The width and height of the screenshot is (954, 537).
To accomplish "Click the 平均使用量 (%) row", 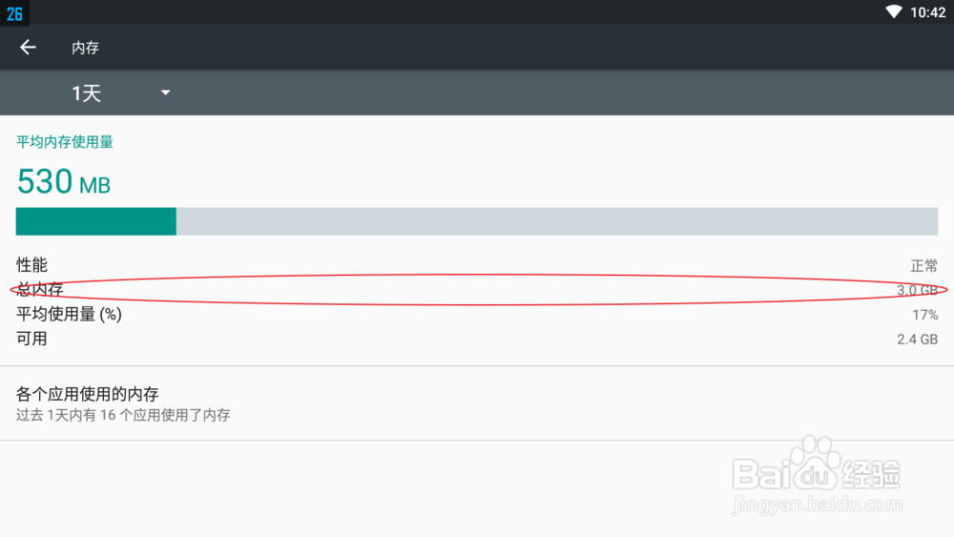I will point(477,315).
